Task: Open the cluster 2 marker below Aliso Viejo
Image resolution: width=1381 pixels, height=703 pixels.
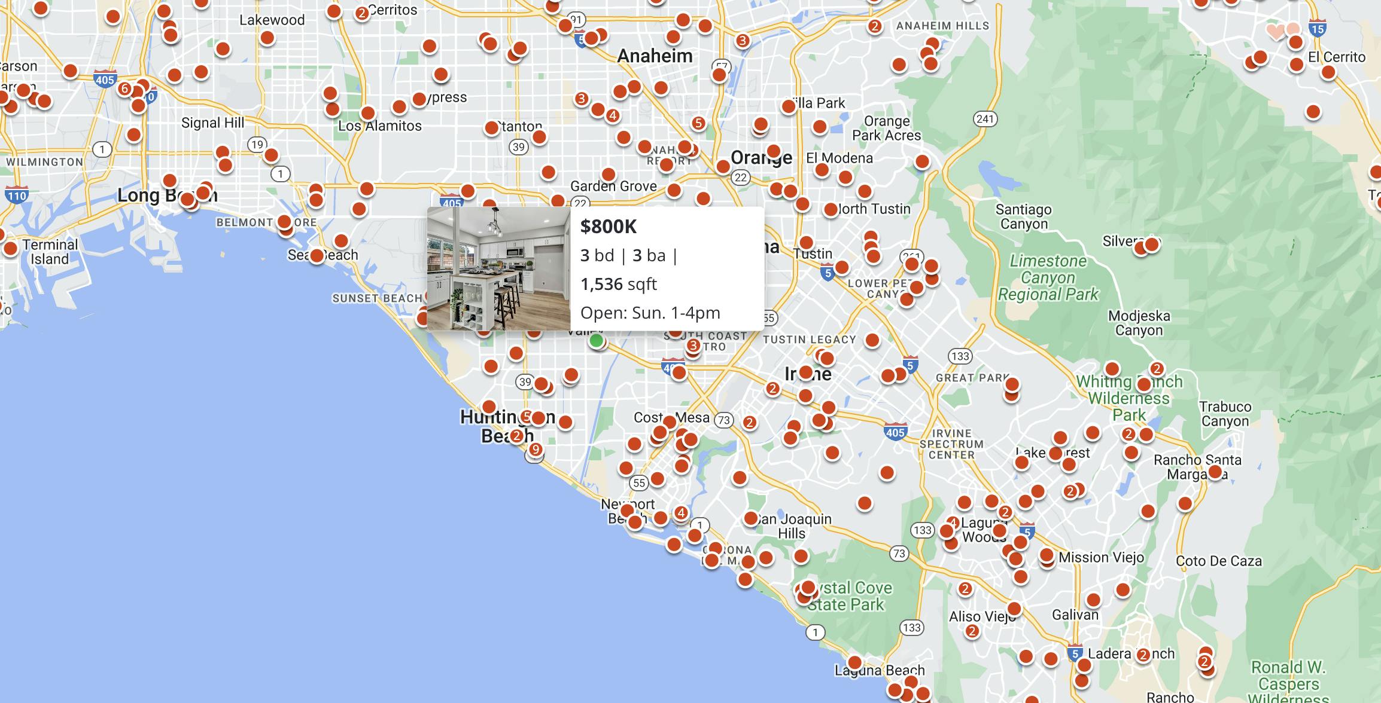Action: point(972,631)
